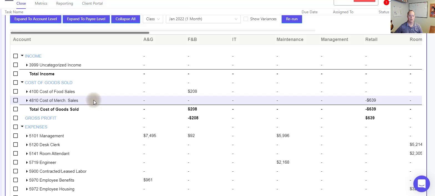Open the Class dropdown

[153, 19]
